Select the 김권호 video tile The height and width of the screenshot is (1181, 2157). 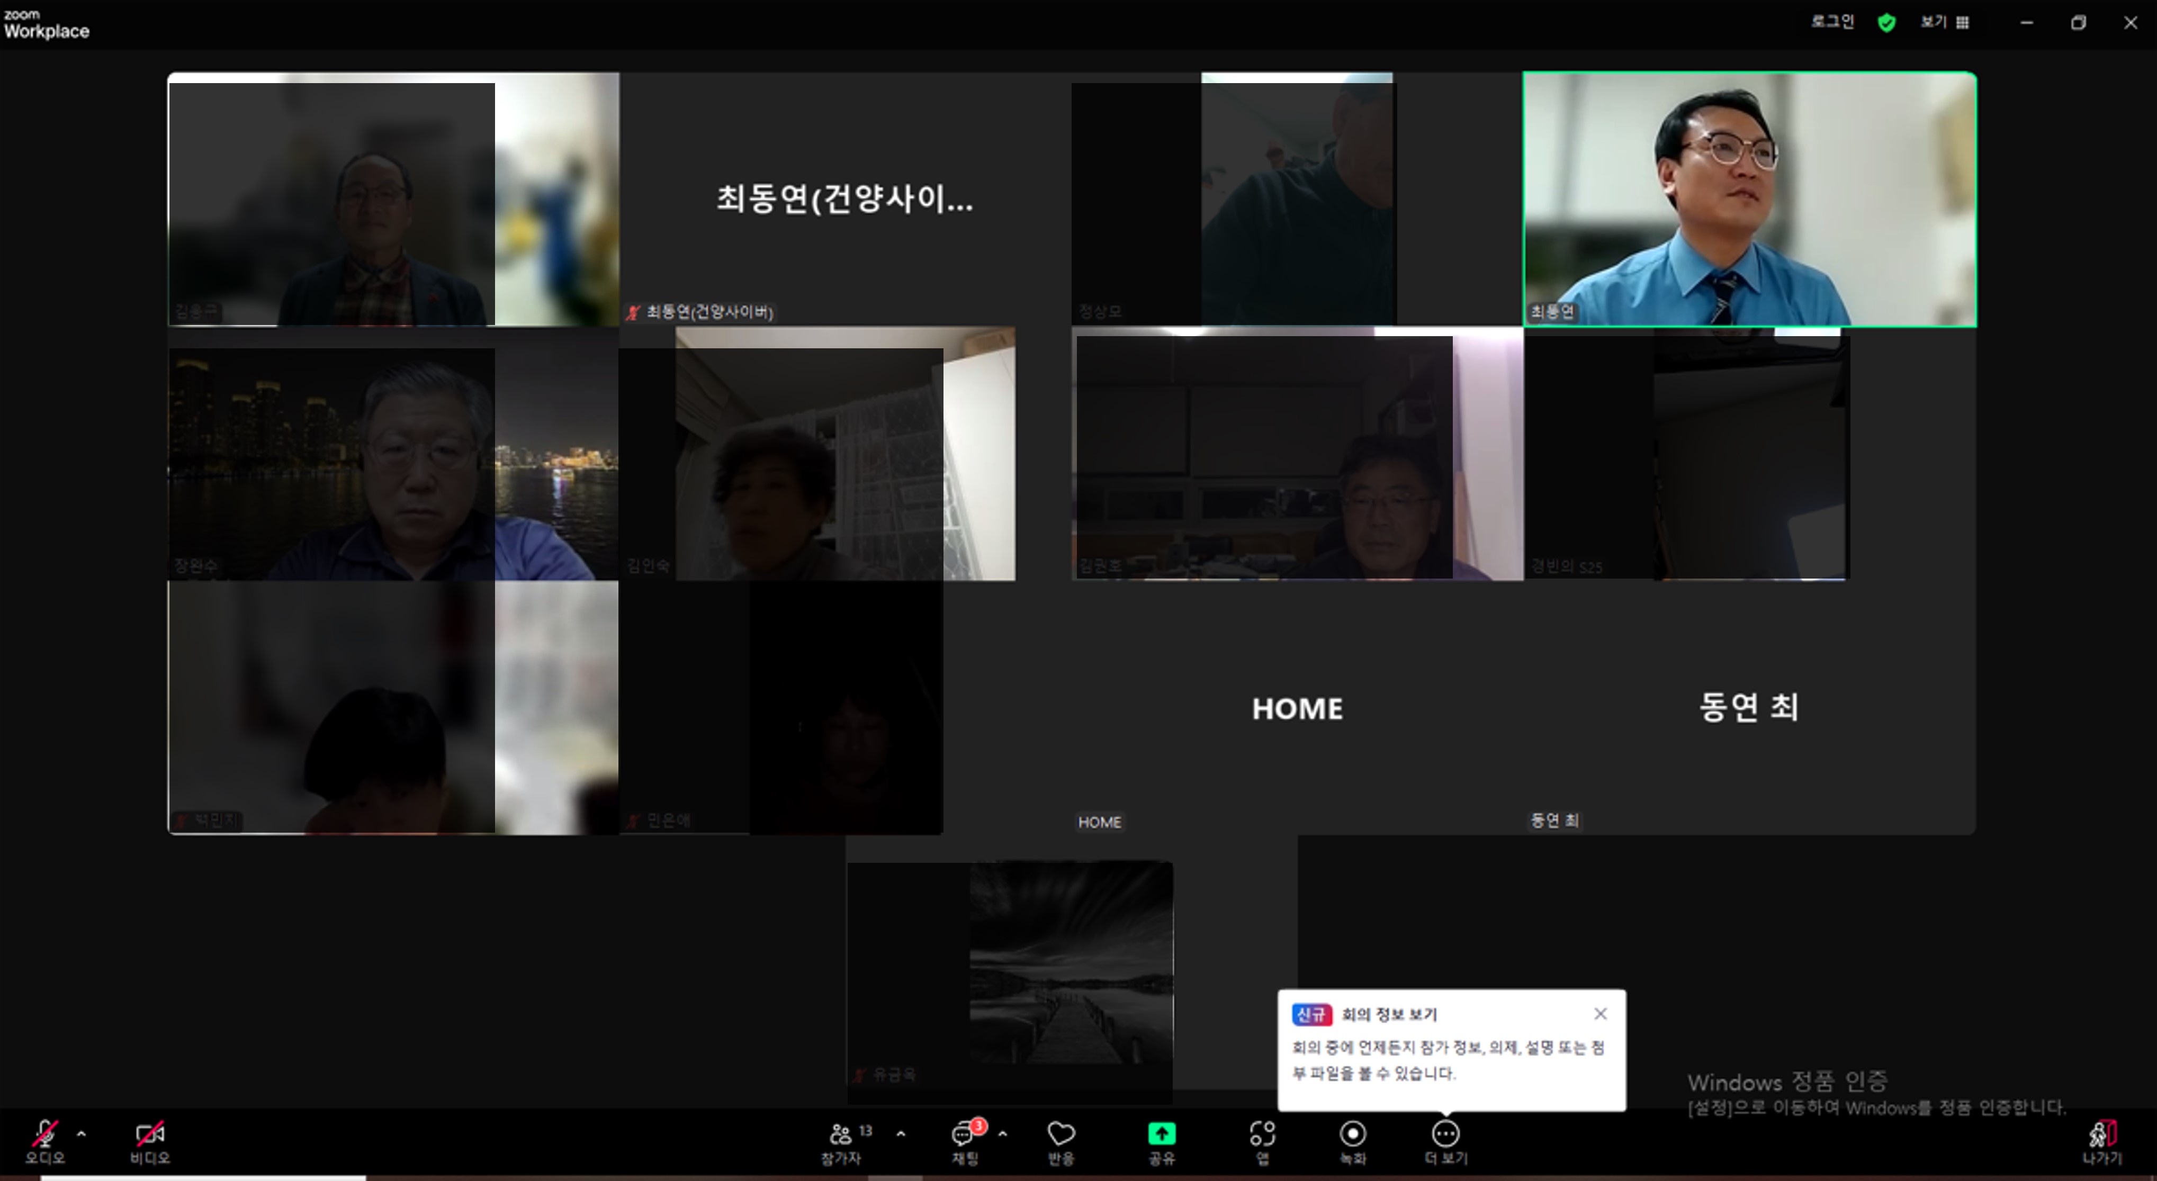1297,454
